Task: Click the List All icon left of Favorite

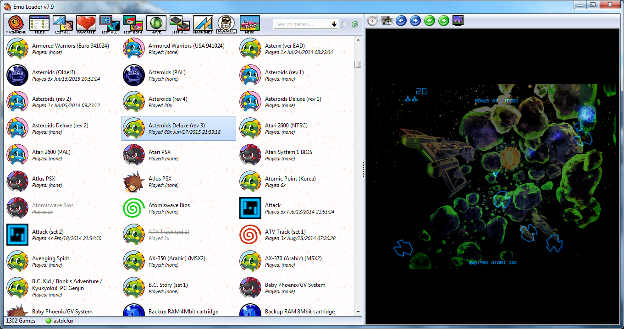Action: point(63,25)
